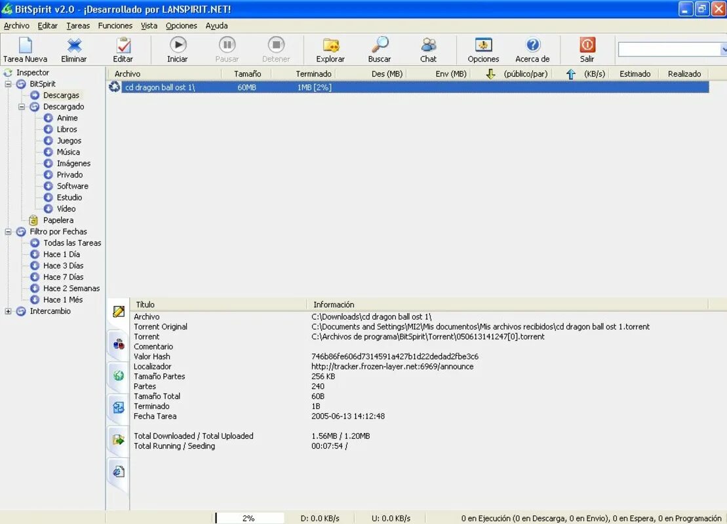The height and width of the screenshot is (524, 727).
Task: Open the Editar menu in menu bar
Action: click(x=48, y=26)
